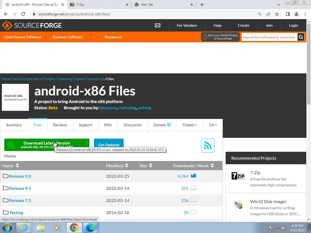The width and height of the screenshot is (311, 233).
Task: Open the side panel icon in Chrome
Action: click(x=288, y=14)
